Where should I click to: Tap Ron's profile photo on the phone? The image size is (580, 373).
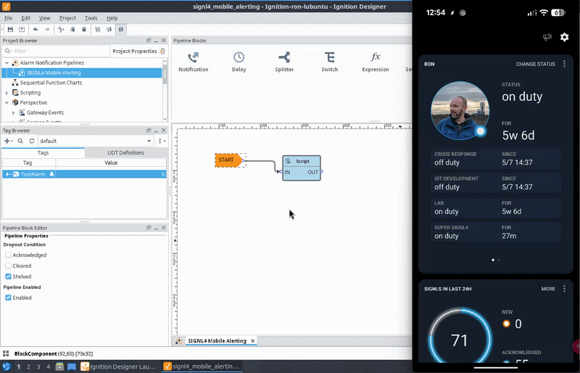coord(460,111)
